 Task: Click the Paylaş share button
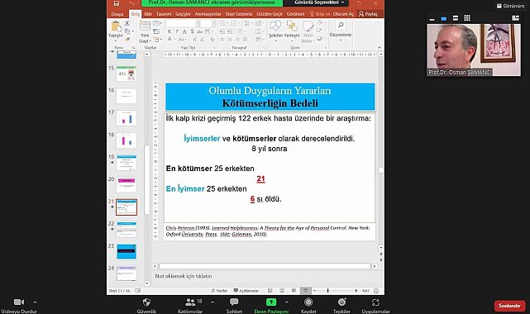368,14
